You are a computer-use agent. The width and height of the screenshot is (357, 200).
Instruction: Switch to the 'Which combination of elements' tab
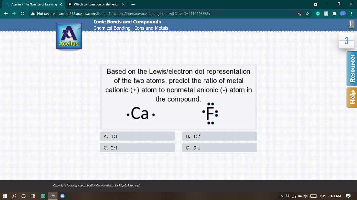[96, 4]
